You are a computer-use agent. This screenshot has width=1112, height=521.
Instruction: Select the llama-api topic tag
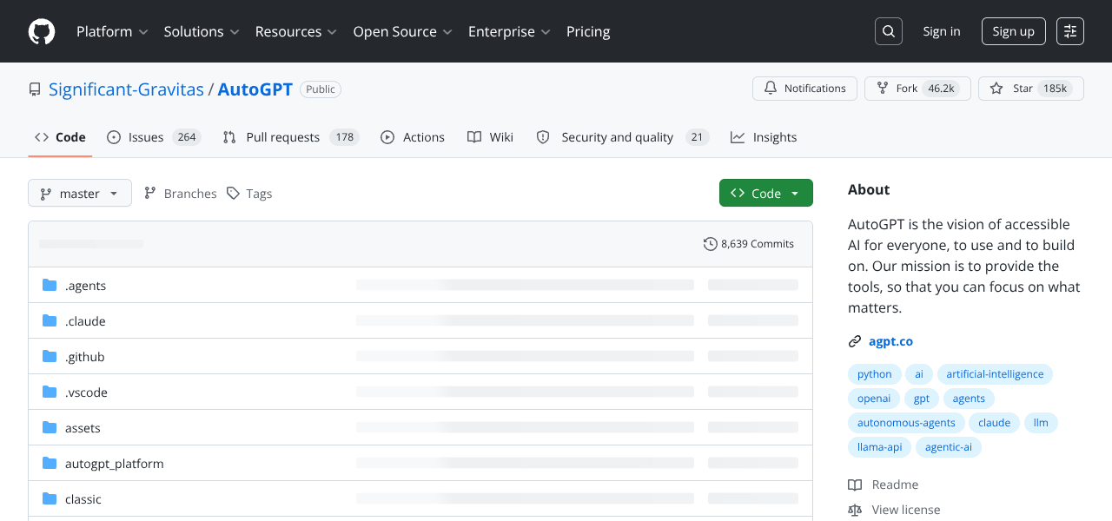879,447
